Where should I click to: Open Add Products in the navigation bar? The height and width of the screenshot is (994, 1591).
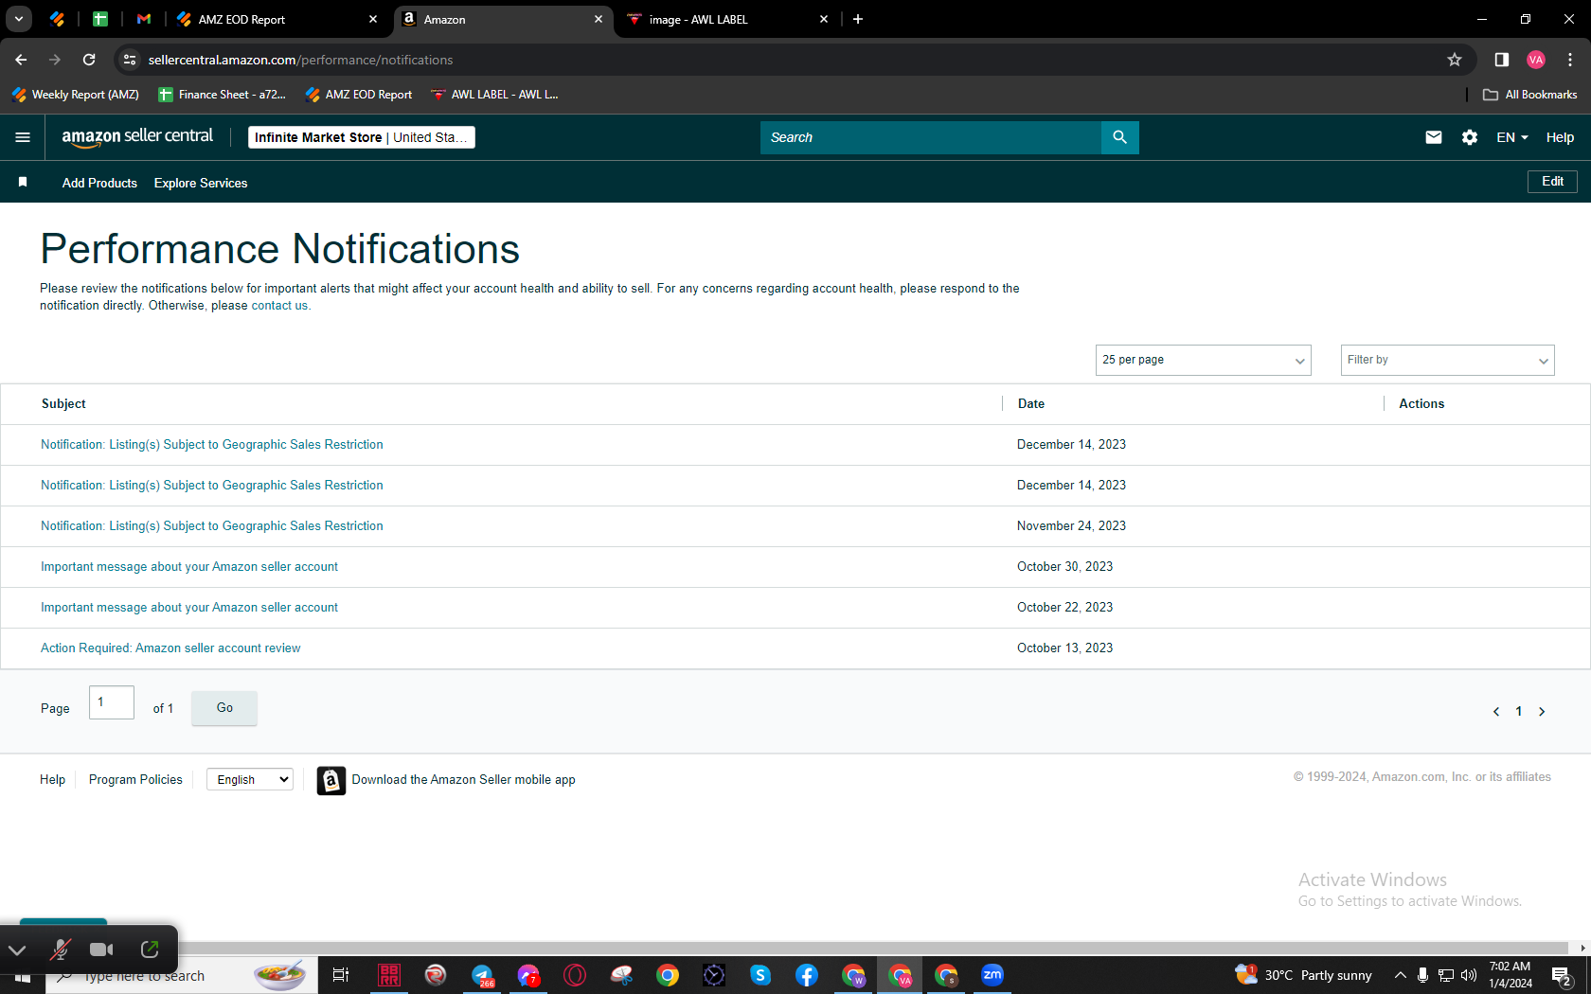[99, 183]
